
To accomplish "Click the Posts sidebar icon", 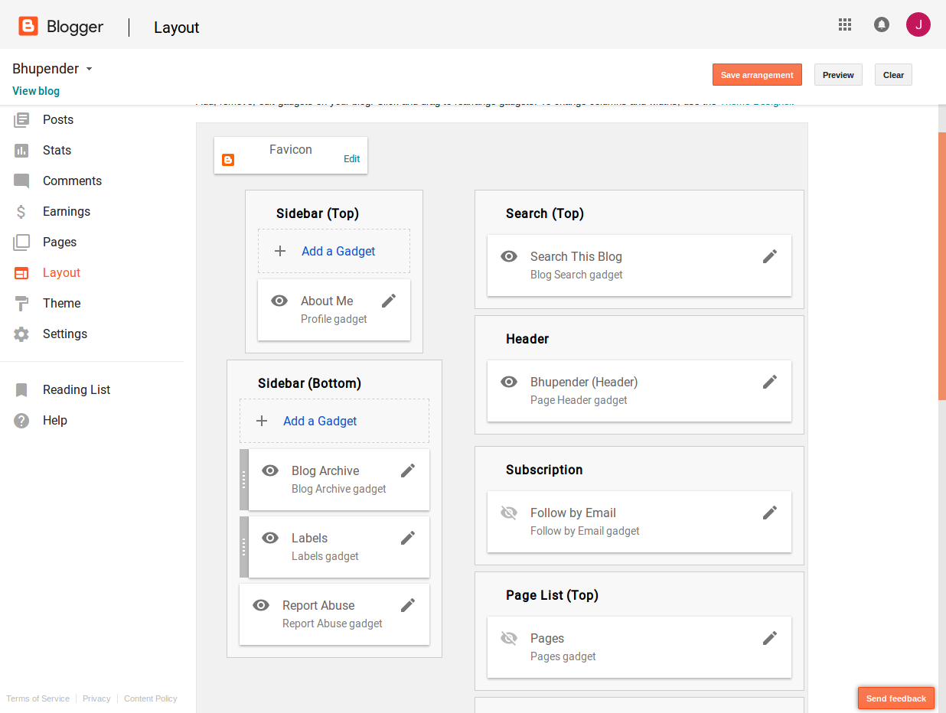I will pyautogui.click(x=21, y=119).
